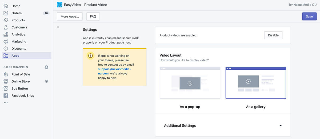The height and width of the screenshot is (139, 320).
Task: Show more sales channels ellipsis
Action: [x=6, y=103]
